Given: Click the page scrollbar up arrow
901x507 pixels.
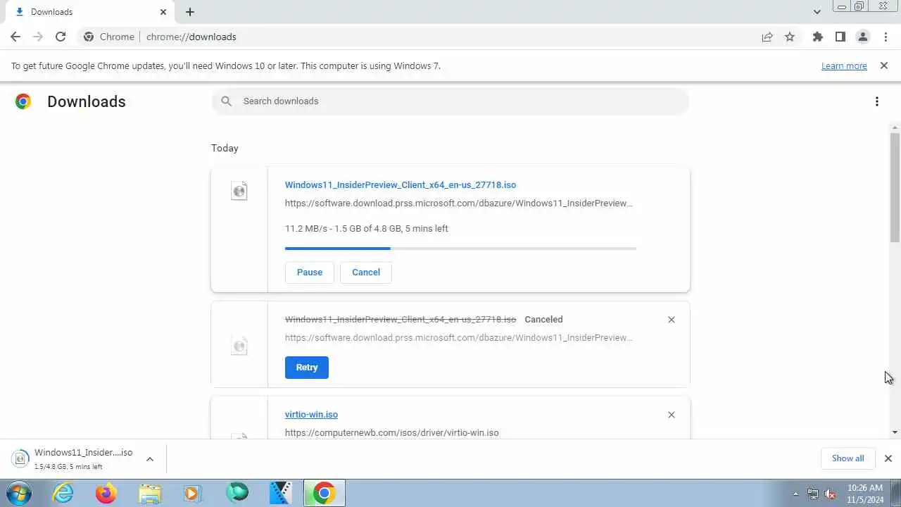Looking at the screenshot, I should coord(895,128).
